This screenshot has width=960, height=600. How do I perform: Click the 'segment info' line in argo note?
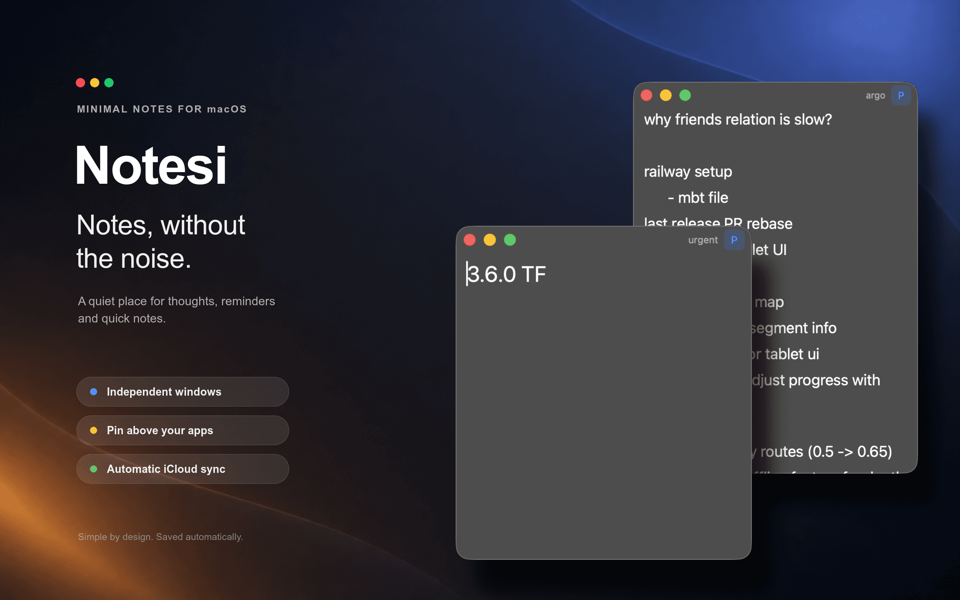793,328
